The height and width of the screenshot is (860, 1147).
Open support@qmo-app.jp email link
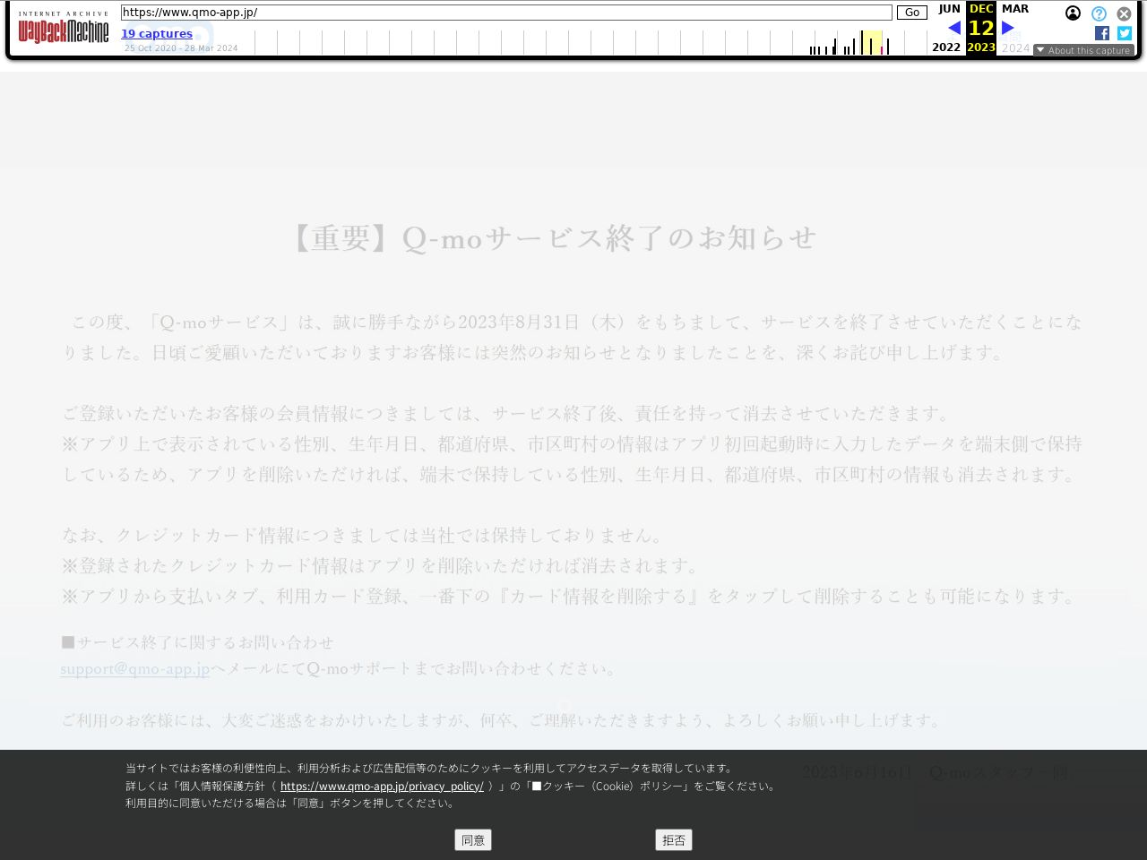pos(135,668)
